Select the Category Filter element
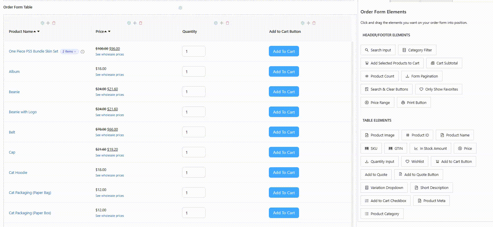The image size is (493, 227). click(x=417, y=50)
